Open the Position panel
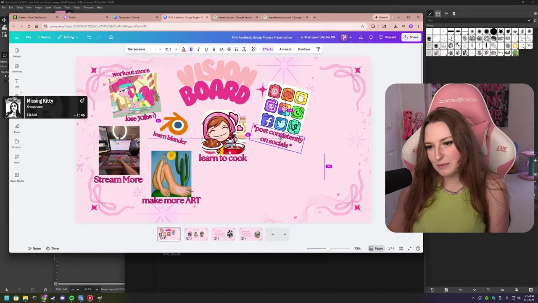Screen dimensions: 538x303 point(304,49)
